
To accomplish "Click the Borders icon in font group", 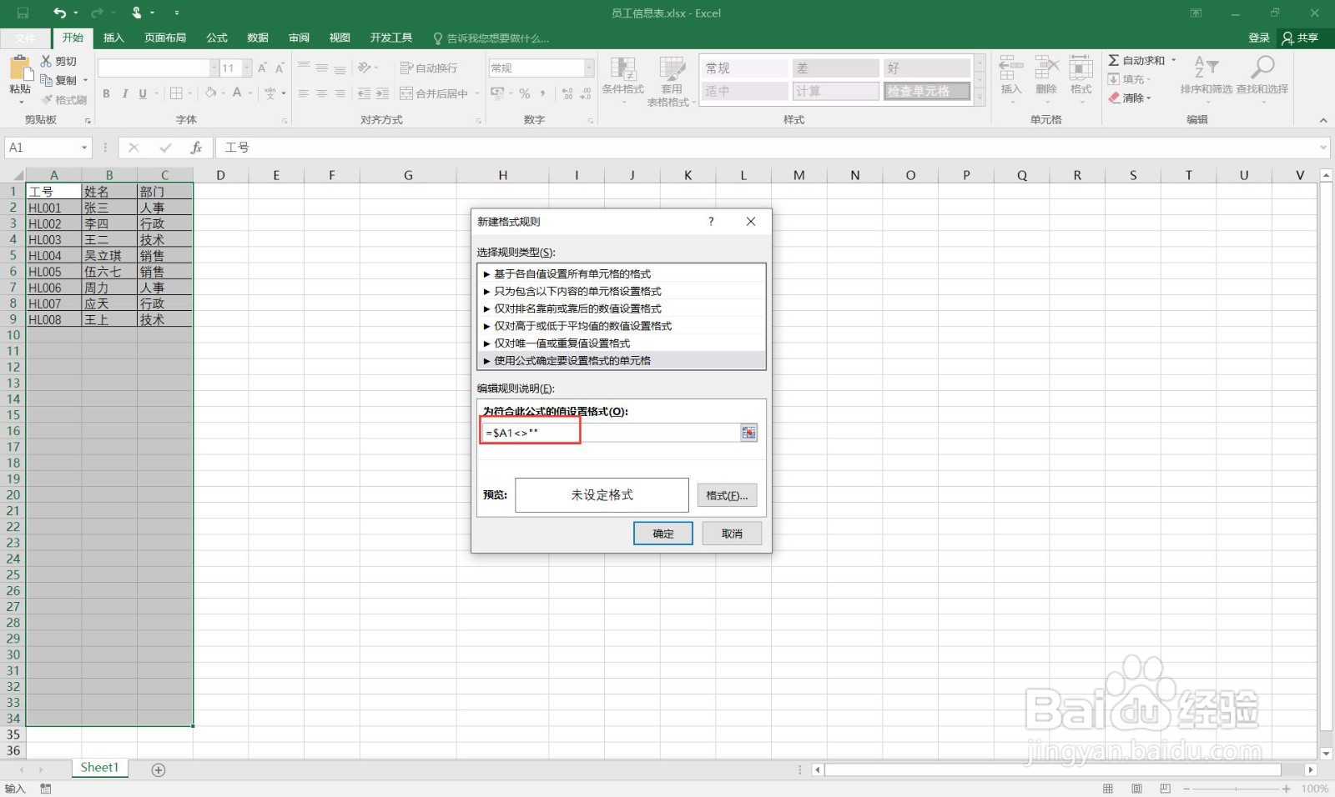I will tap(176, 93).
